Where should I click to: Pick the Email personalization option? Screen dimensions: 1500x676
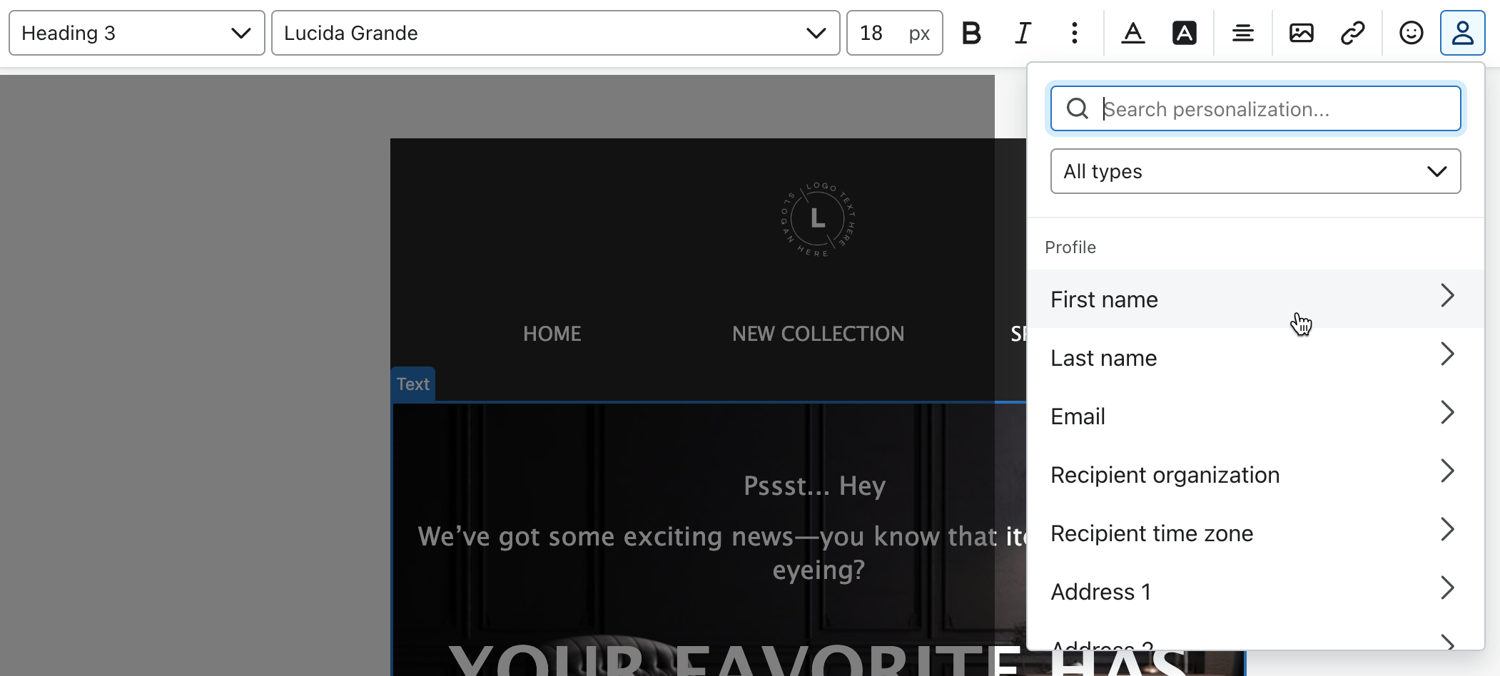1078,416
